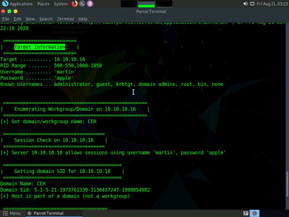Image resolution: width=289 pixels, height=217 pixels.
Task: Open the Terminal menu
Action: coord(65,19)
